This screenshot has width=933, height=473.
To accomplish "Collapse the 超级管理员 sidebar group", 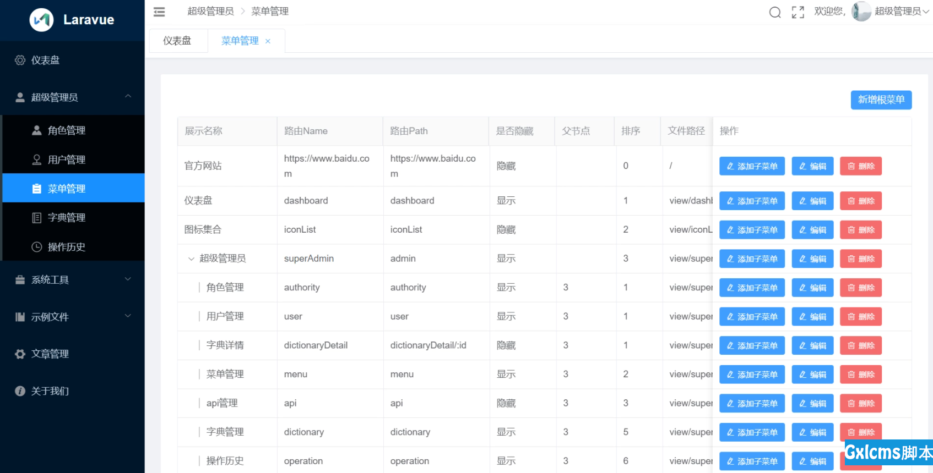I will [72, 97].
